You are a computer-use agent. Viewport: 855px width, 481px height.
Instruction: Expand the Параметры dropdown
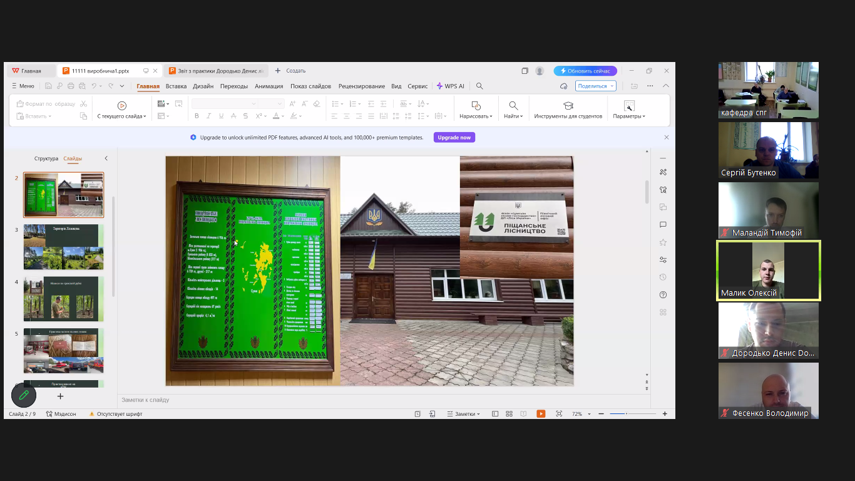pyautogui.click(x=629, y=116)
